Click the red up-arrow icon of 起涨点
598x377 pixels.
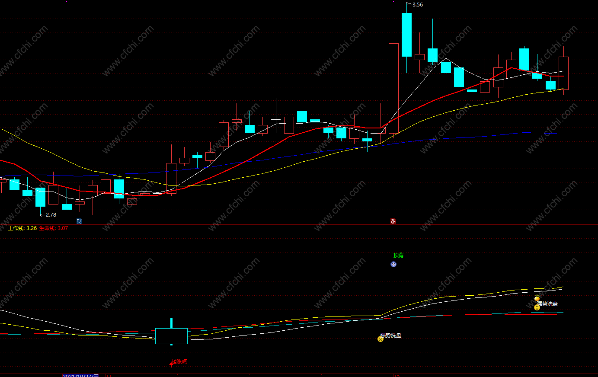coord(171,364)
